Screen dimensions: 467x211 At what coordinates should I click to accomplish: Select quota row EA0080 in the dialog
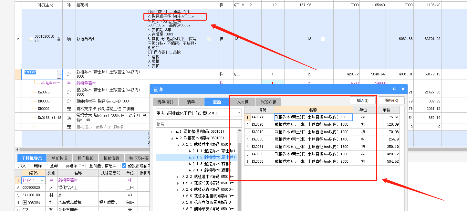coord(322,139)
